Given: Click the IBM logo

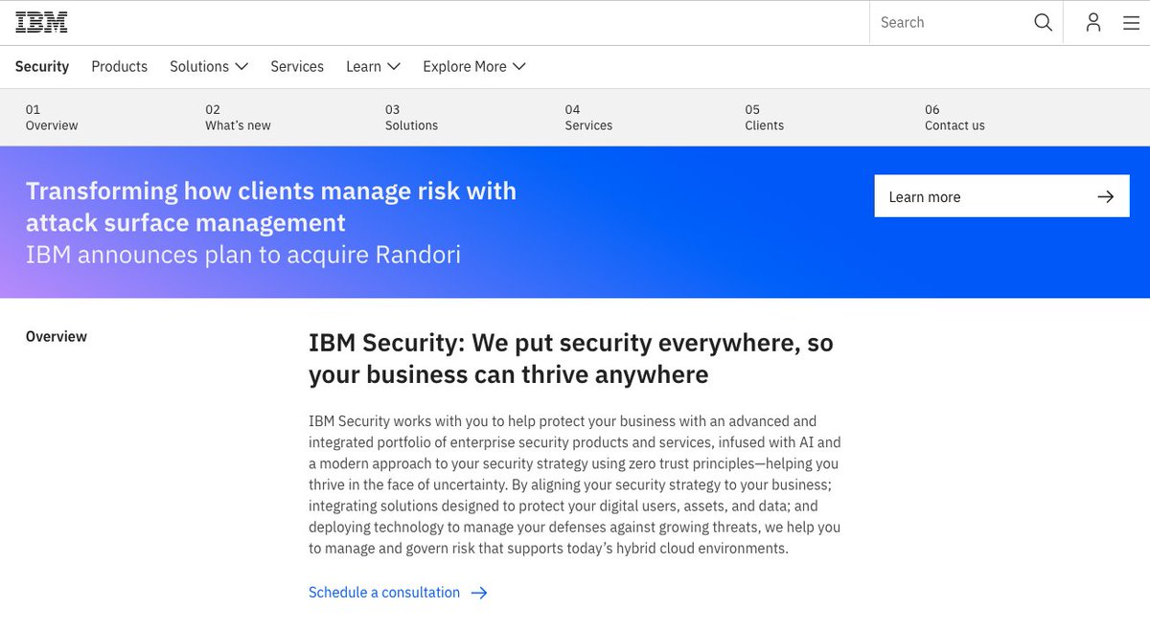Looking at the screenshot, I should 41,22.
